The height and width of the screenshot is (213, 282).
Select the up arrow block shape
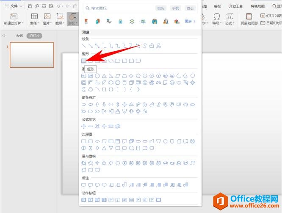(x=97, y=105)
